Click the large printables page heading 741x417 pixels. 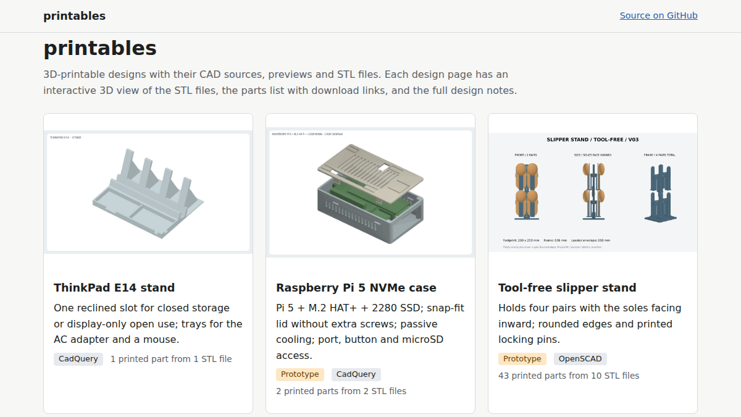(x=100, y=48)
